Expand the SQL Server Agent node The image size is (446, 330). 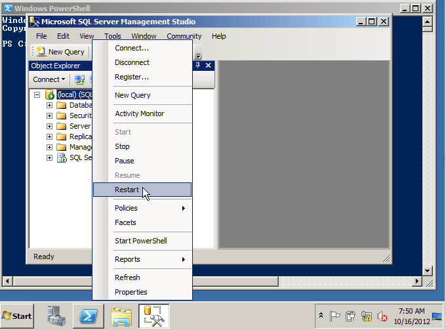tap(49, 158)
